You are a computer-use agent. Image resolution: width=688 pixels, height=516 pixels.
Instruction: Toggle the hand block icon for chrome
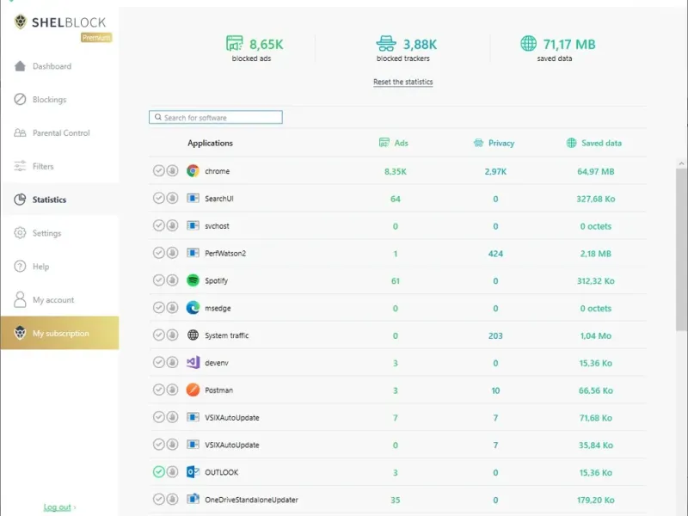pos(172,171)
